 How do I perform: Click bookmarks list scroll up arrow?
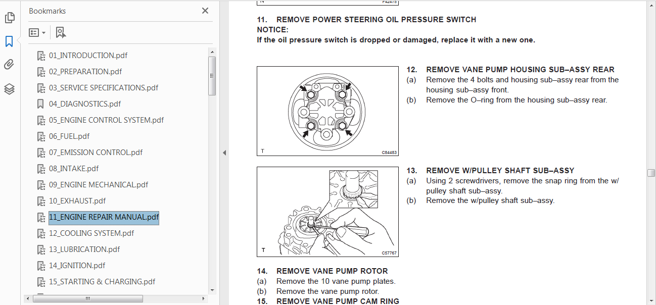click(x=212, y=51)
